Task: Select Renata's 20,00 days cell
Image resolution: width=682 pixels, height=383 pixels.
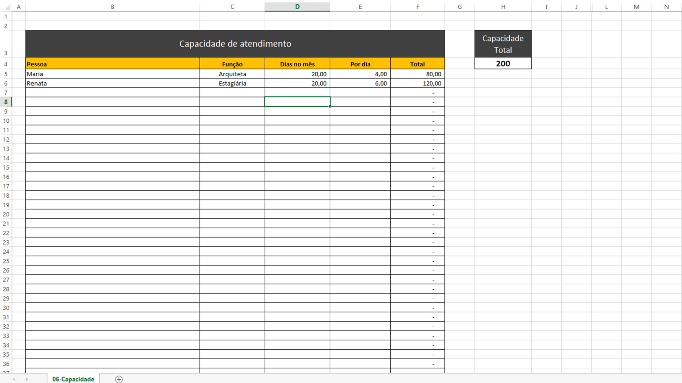Action: coord(297,83)
